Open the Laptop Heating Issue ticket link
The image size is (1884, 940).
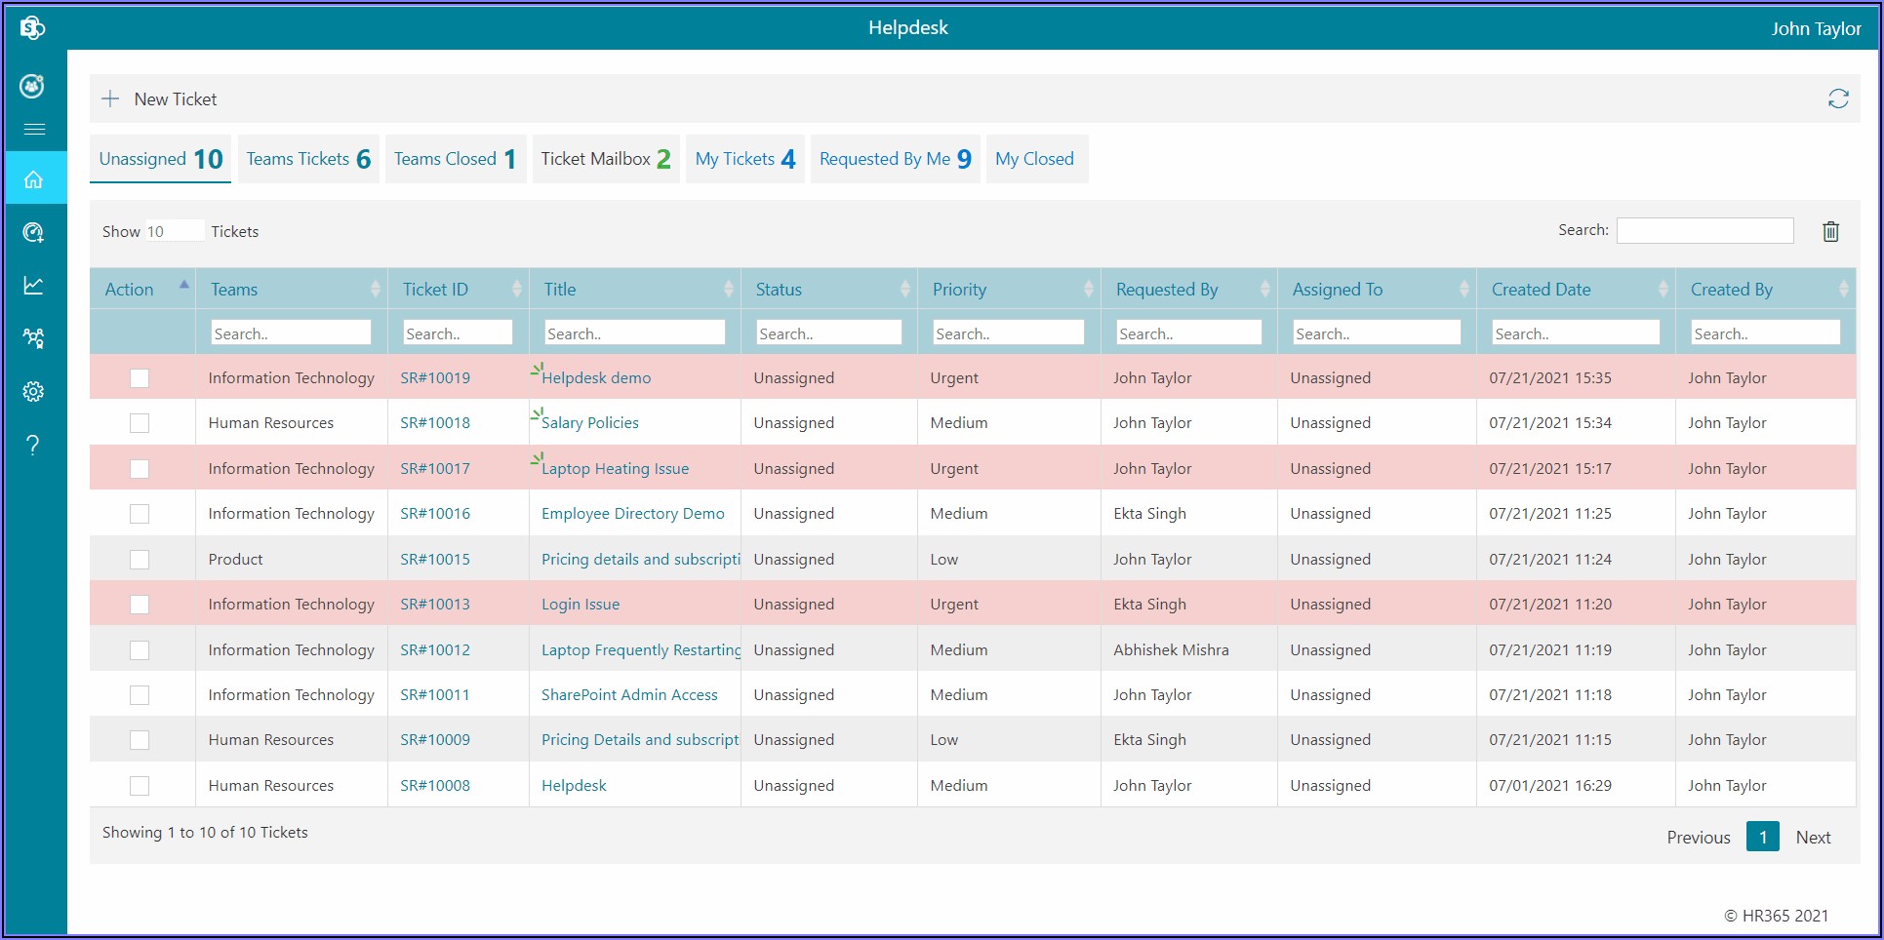coord(615,469)
